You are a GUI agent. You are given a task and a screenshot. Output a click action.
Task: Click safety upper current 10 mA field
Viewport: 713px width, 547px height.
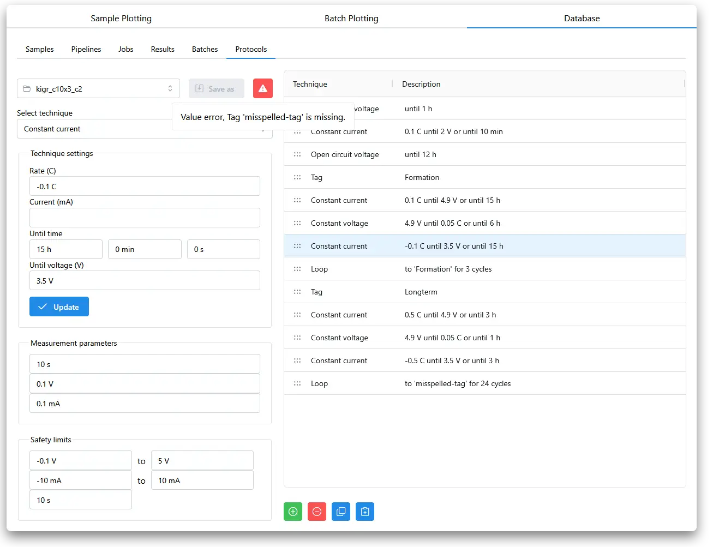202,480
